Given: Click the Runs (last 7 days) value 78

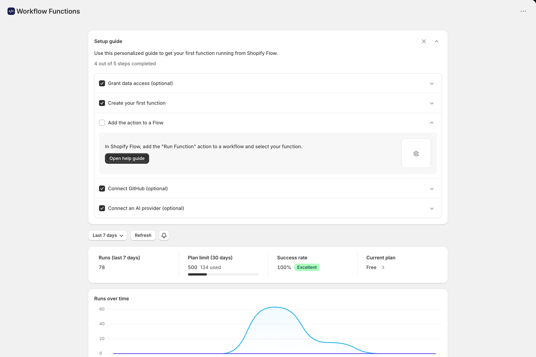Looking at the screenshot, I should click(102, 267).
